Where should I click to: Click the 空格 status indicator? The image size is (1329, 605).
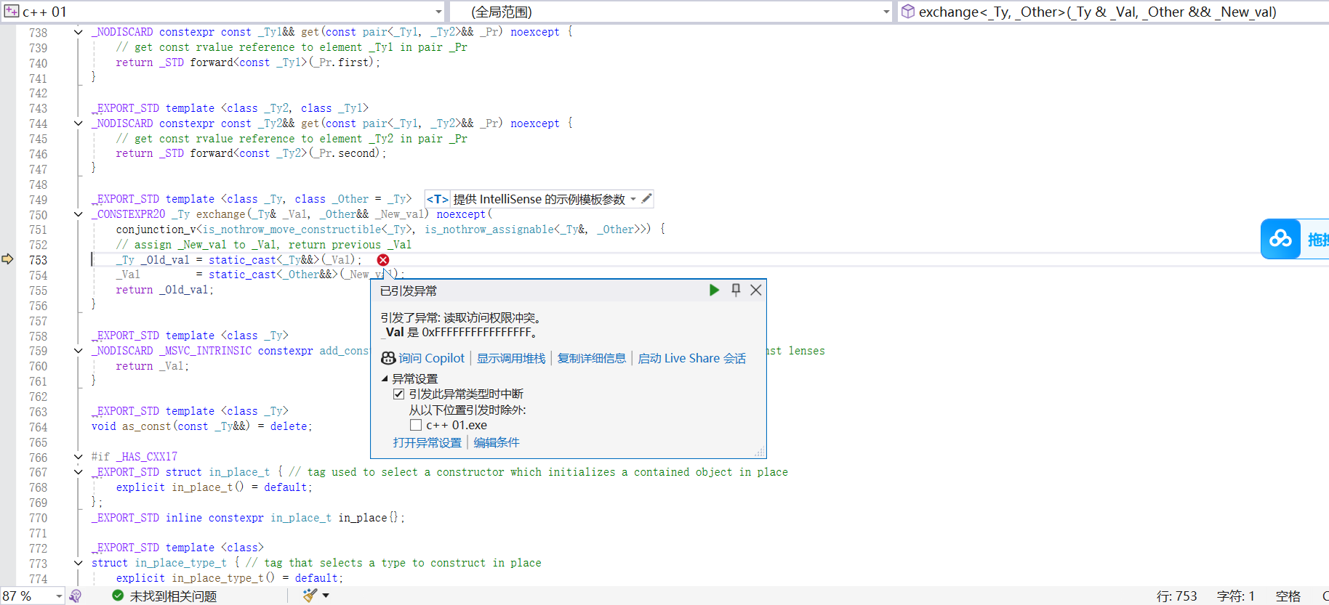pyautogui.click(x=1288, y=596)
